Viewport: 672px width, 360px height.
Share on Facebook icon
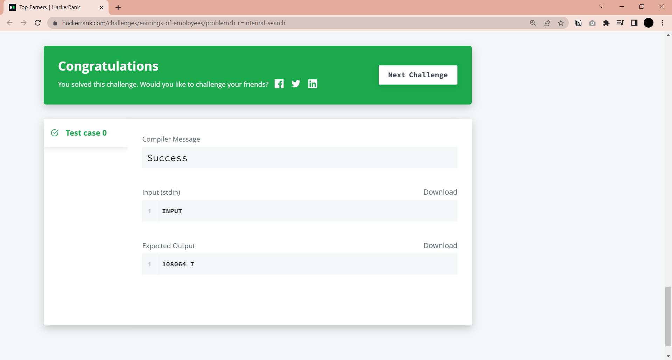[279, 84]
